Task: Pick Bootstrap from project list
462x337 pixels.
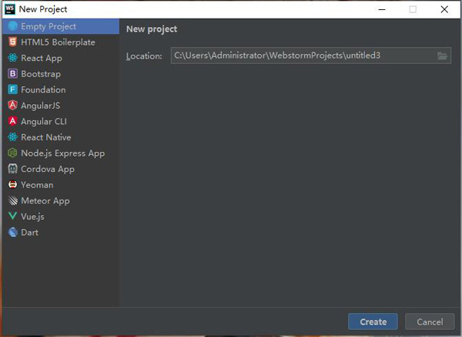Action: (61, 74)
